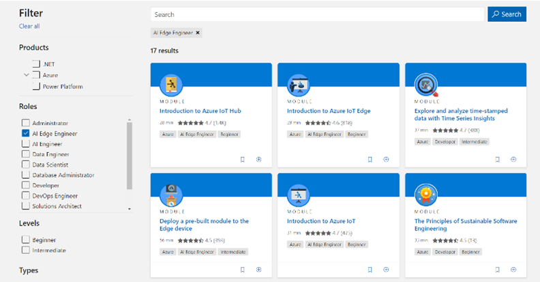Viewport: 540px width, 282px height.
Task: Click the Sustainable Software Engineering badge icon
Action: (426, 195)
